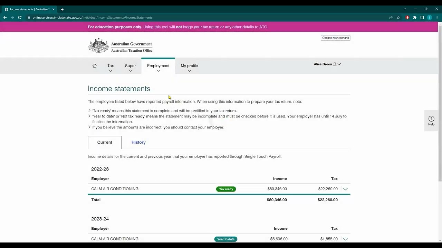This screenshot has height=248, width=442.
Task: Click the red extension icon in toolbar
Action: (407, 18)
